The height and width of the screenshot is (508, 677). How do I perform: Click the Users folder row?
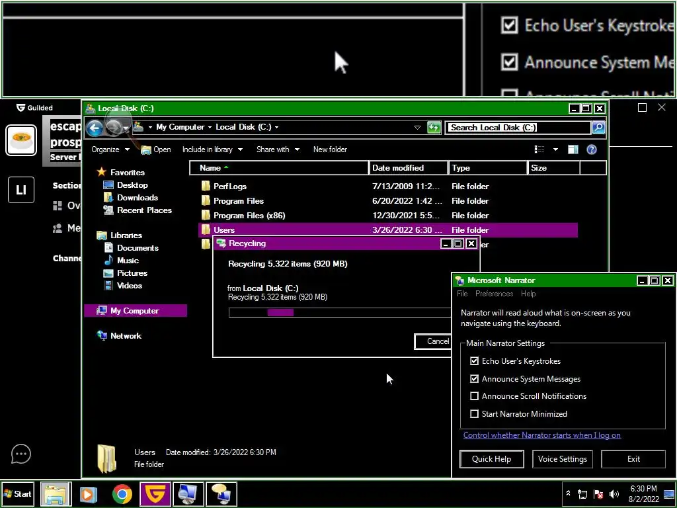pos(387,230)
